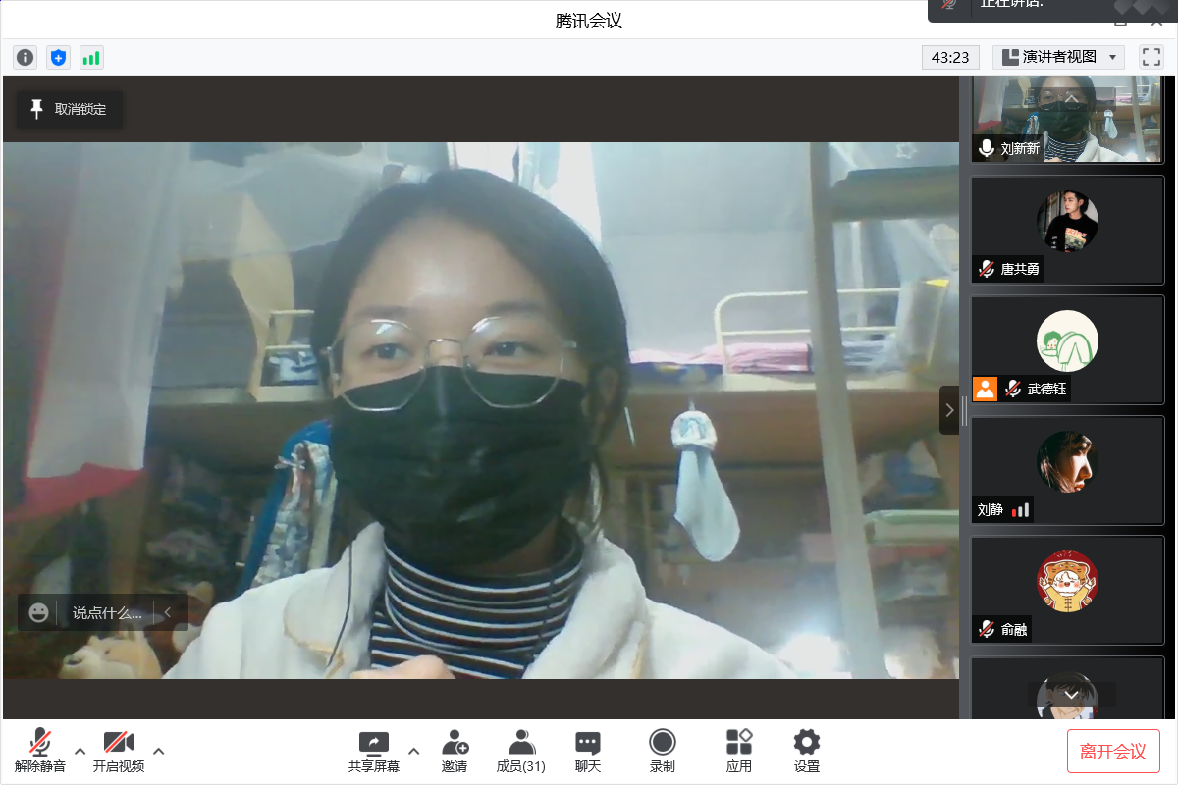Click the 离开会议 leave meeting button
Screen dimensions: 1178x785
(1113, 752)
